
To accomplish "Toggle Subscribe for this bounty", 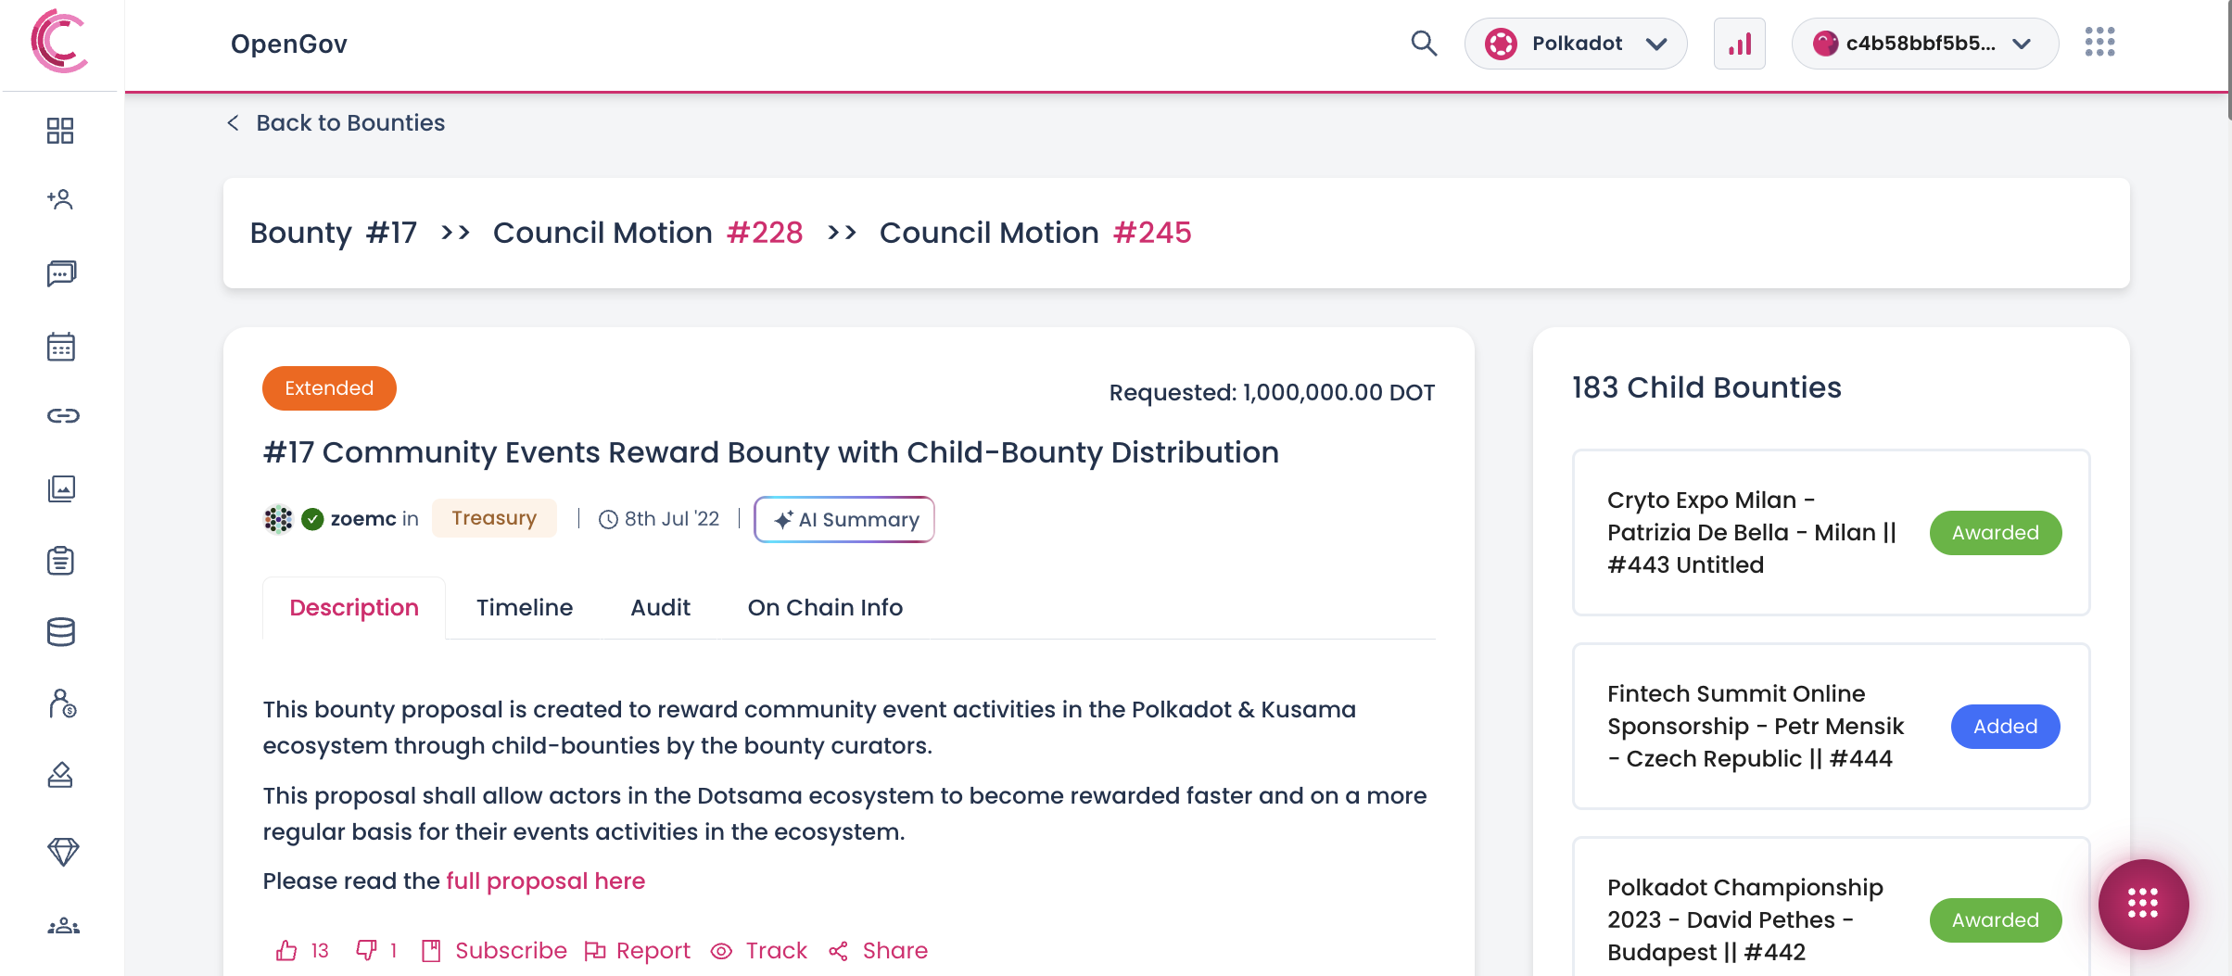I will click(495, 951).
